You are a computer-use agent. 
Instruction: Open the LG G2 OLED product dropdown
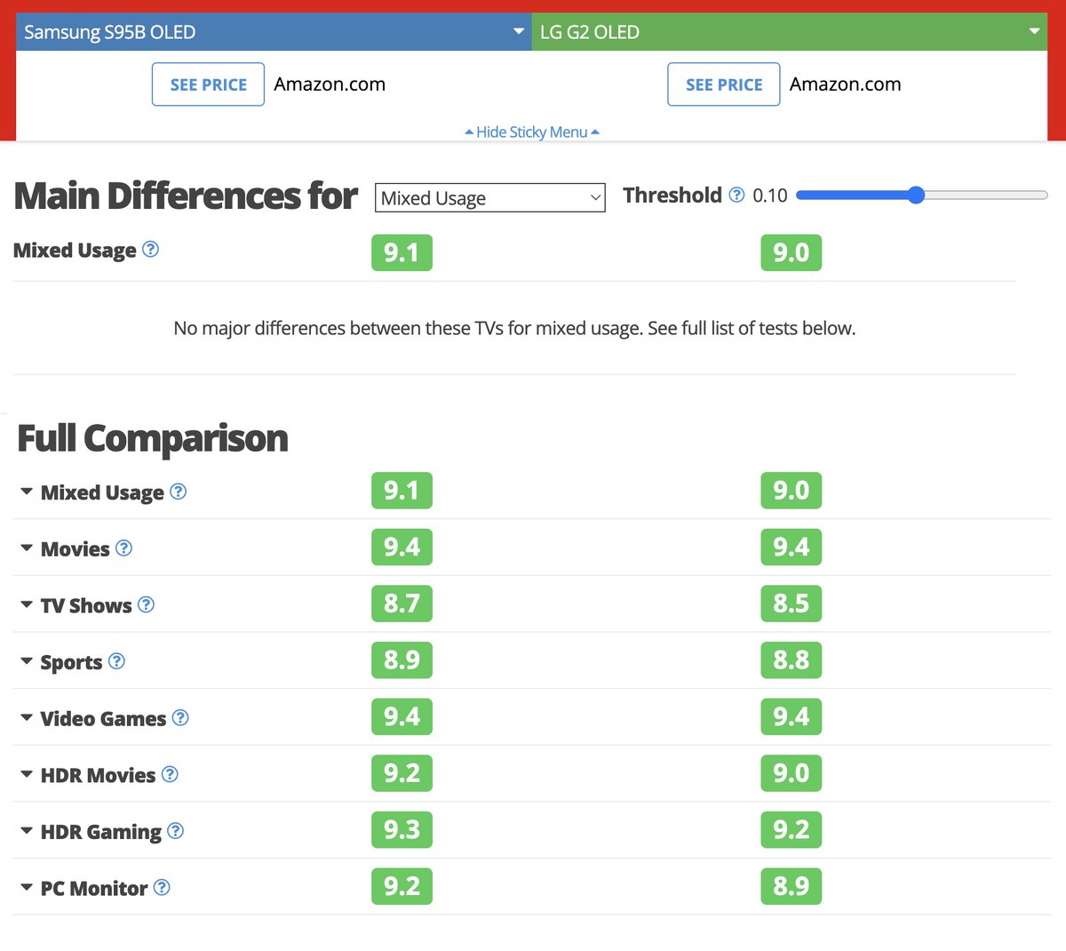790,32
